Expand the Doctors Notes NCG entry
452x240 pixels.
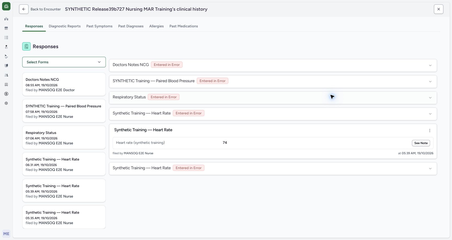tap(273, 65)
